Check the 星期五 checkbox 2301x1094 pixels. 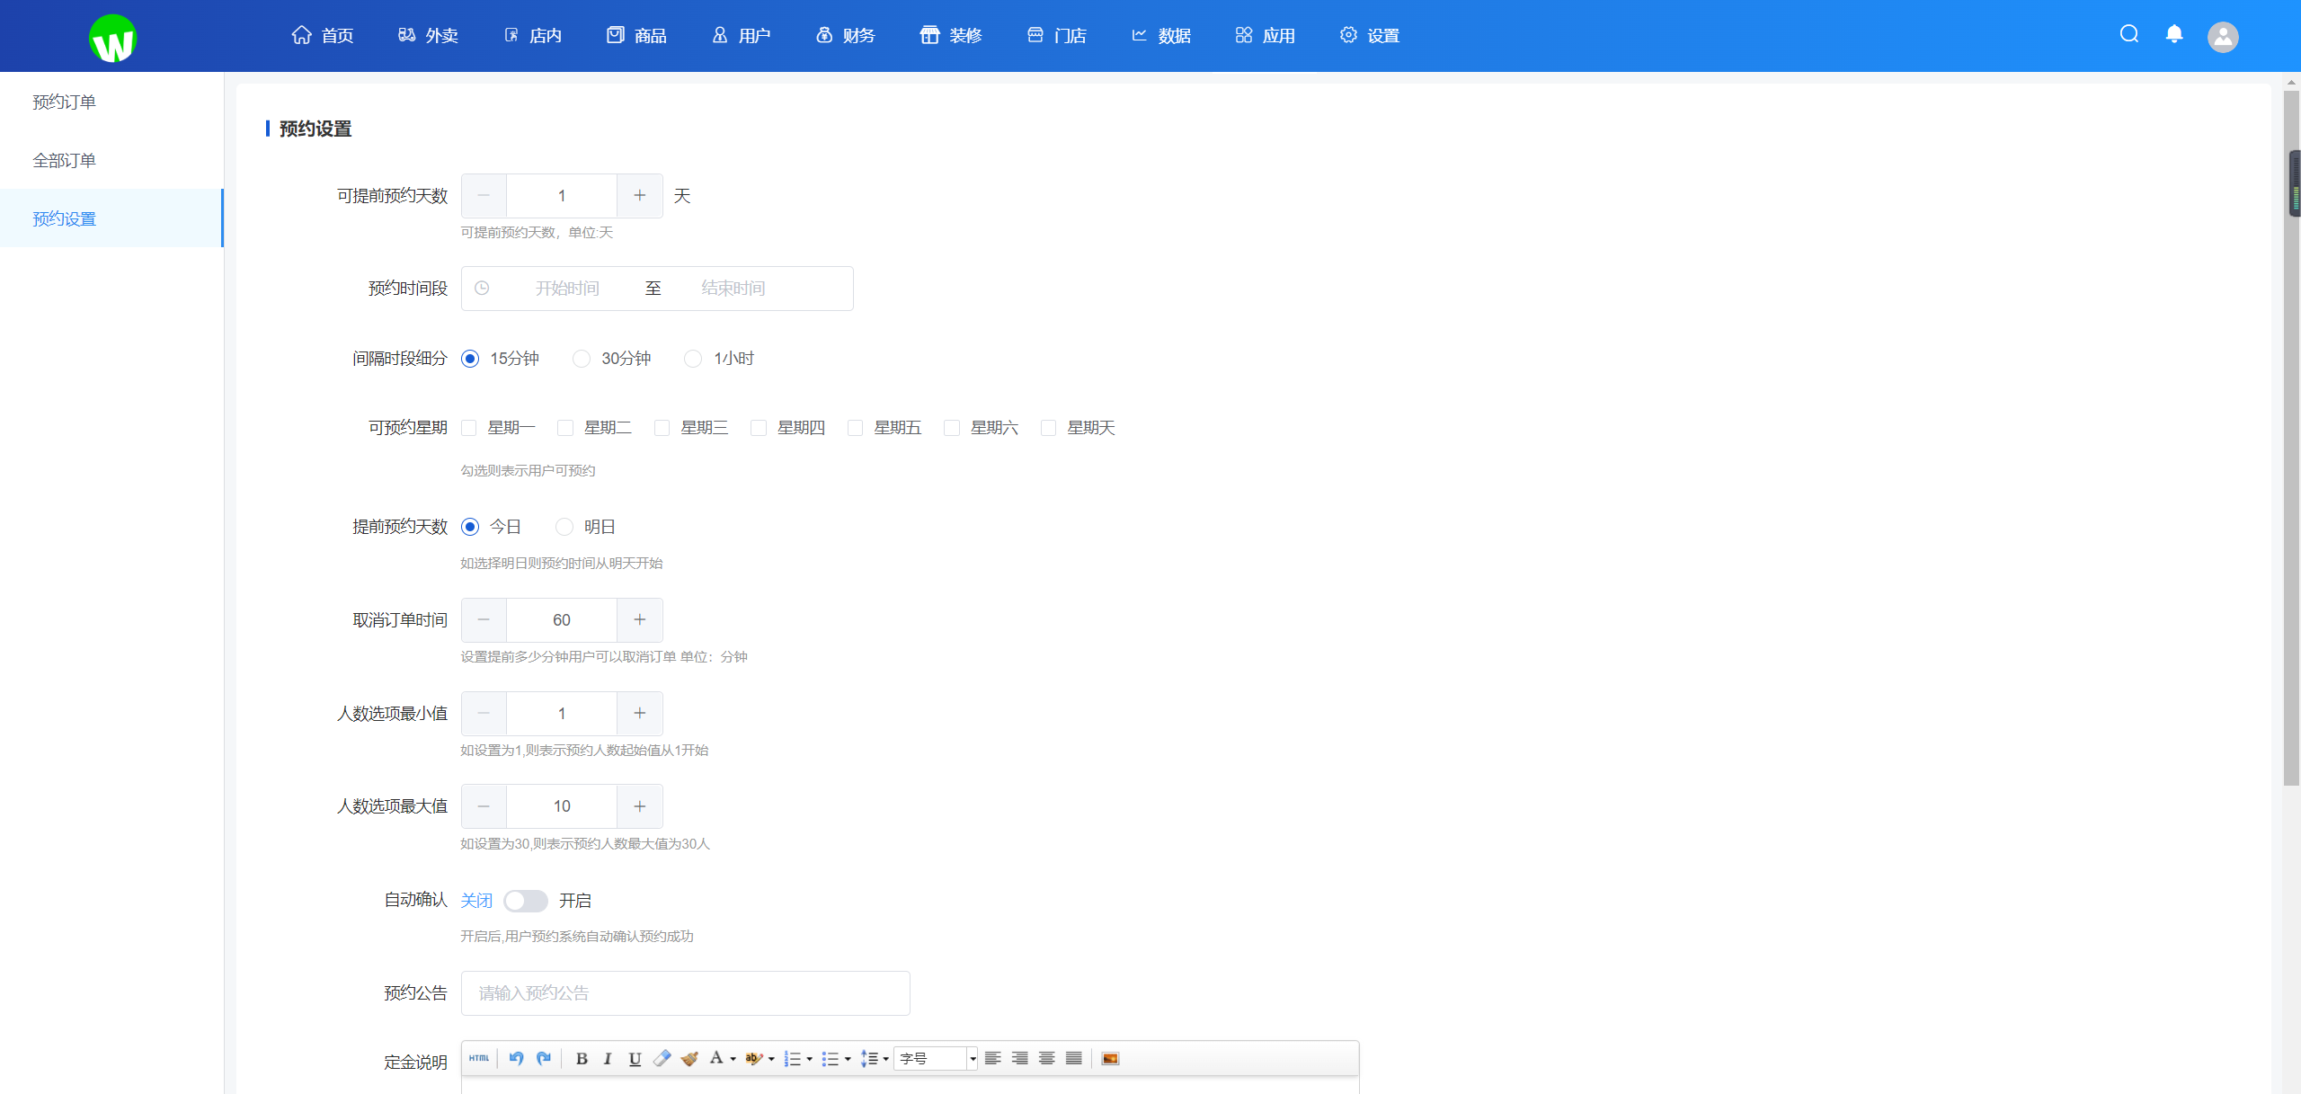(856, 428)
